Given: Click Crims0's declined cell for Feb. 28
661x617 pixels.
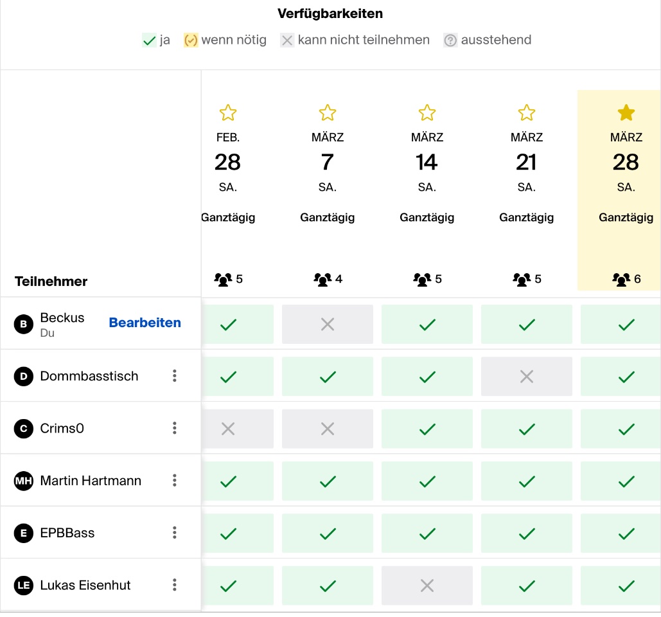Looking at the screenshot, I should tap(228, 429).
